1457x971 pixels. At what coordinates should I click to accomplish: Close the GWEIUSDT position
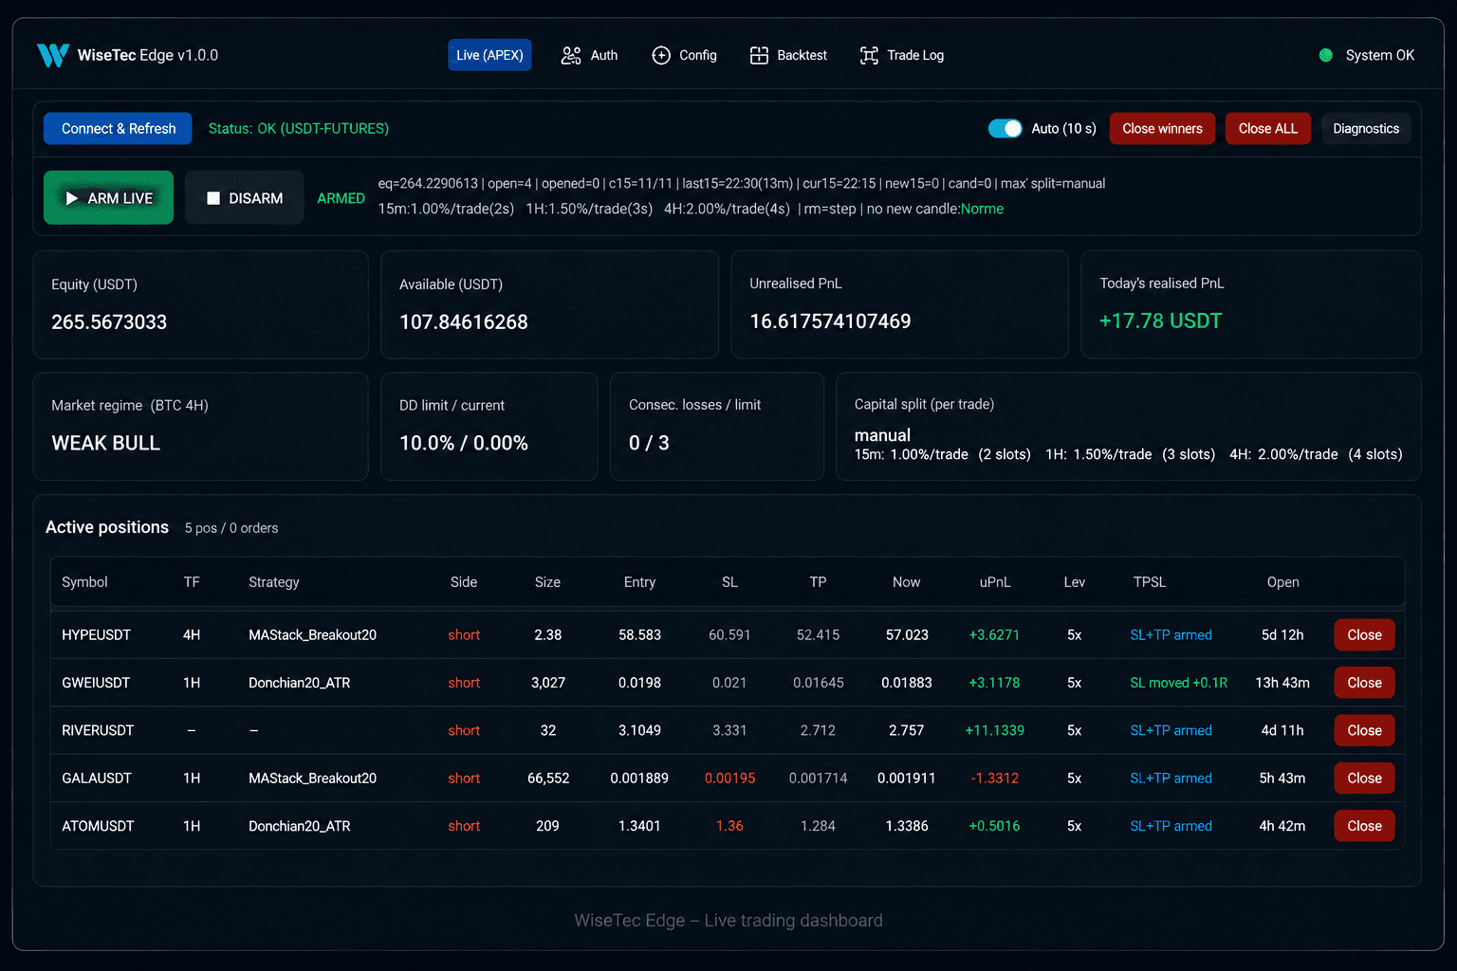(x=1364, y=683)
